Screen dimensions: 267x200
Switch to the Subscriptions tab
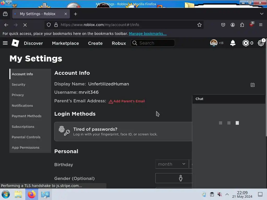30,127
